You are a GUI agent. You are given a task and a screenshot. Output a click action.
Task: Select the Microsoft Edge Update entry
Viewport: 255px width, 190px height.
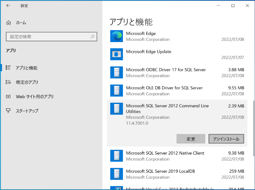177,54
